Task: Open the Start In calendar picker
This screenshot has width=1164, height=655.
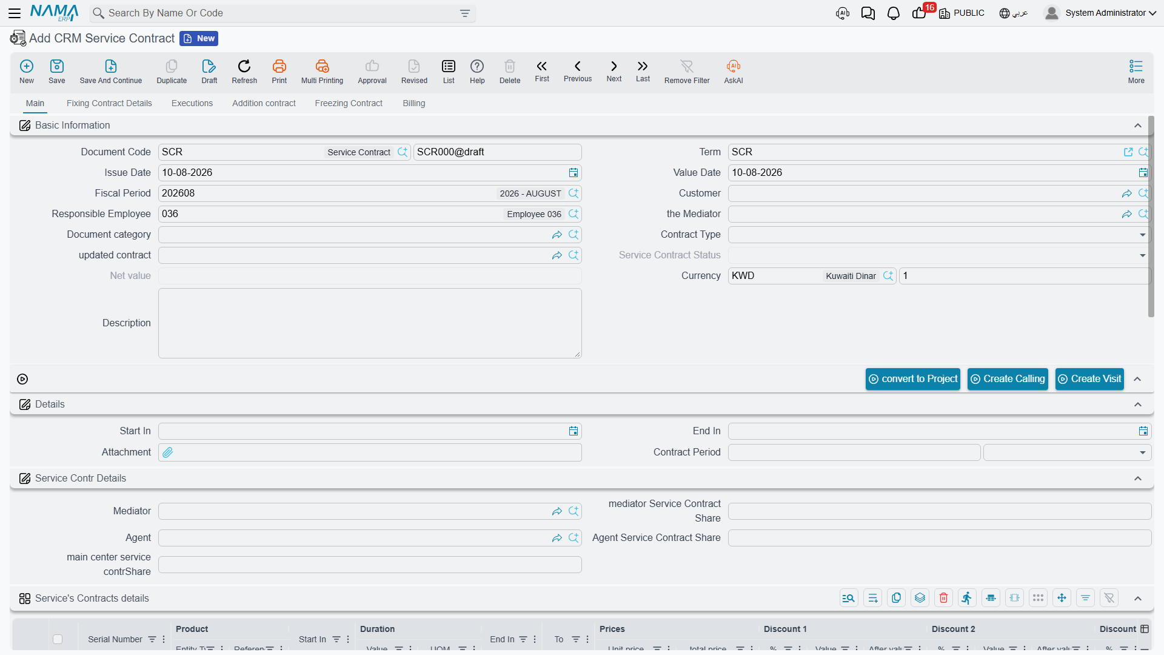Action: tap(574, 431)
